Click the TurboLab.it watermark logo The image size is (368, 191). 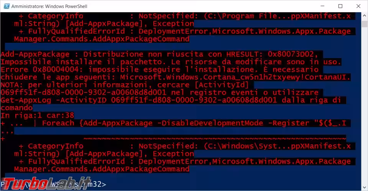[46, 183]
